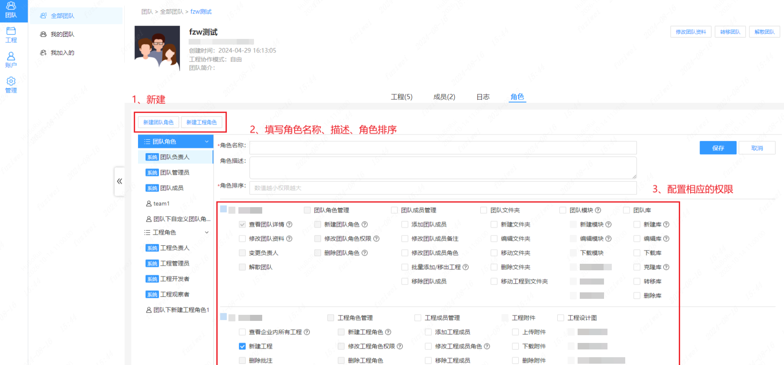Click help icon beside 查看企业内所有工程
Screen dimensions: 784x365
point(307,332)
